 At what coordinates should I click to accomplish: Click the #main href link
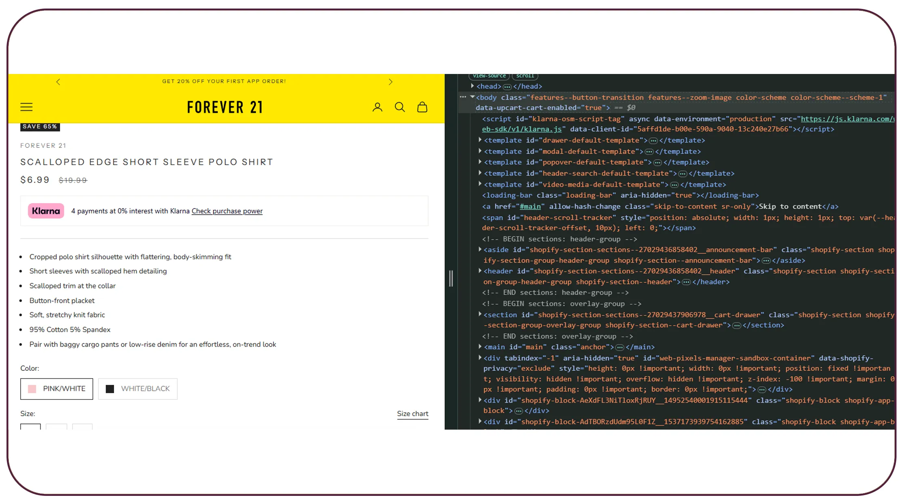click(530, 206)
